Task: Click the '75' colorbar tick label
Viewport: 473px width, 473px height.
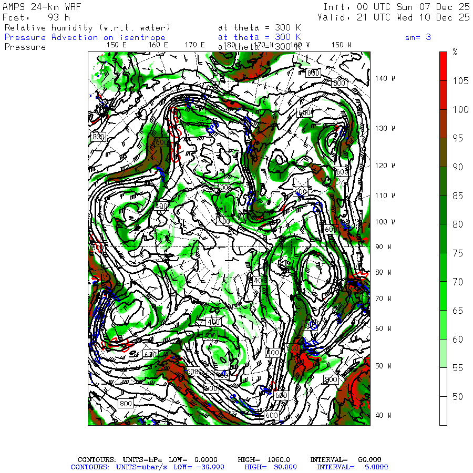Action: pos(458,253)
